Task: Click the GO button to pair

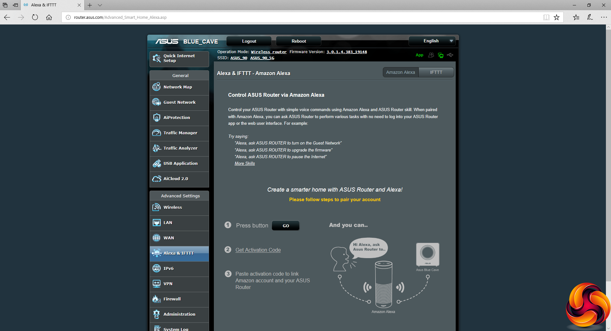Action: (x=286, y=226)
